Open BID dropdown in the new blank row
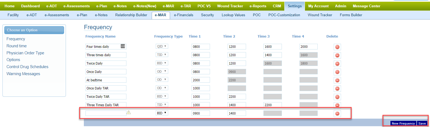The image size is (430, 127). [162, 113]
